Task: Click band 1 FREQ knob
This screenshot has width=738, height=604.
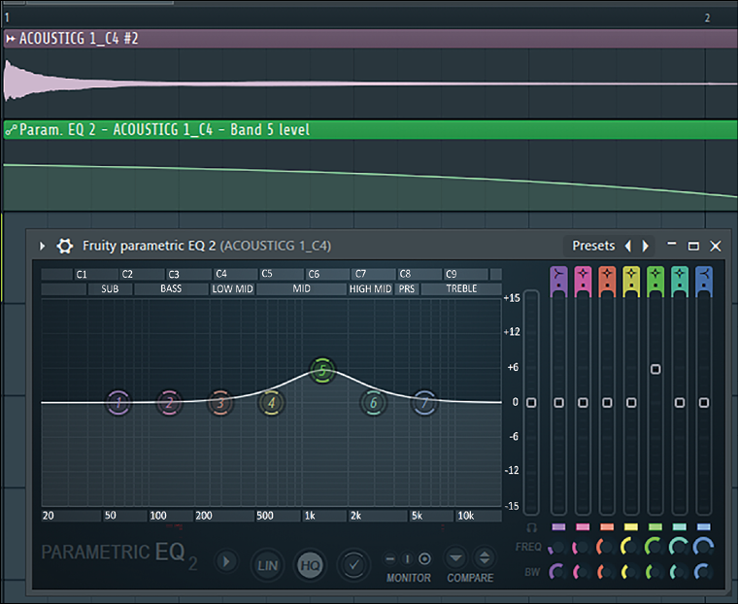Action: pyautogui.click(x=557, y=547)
